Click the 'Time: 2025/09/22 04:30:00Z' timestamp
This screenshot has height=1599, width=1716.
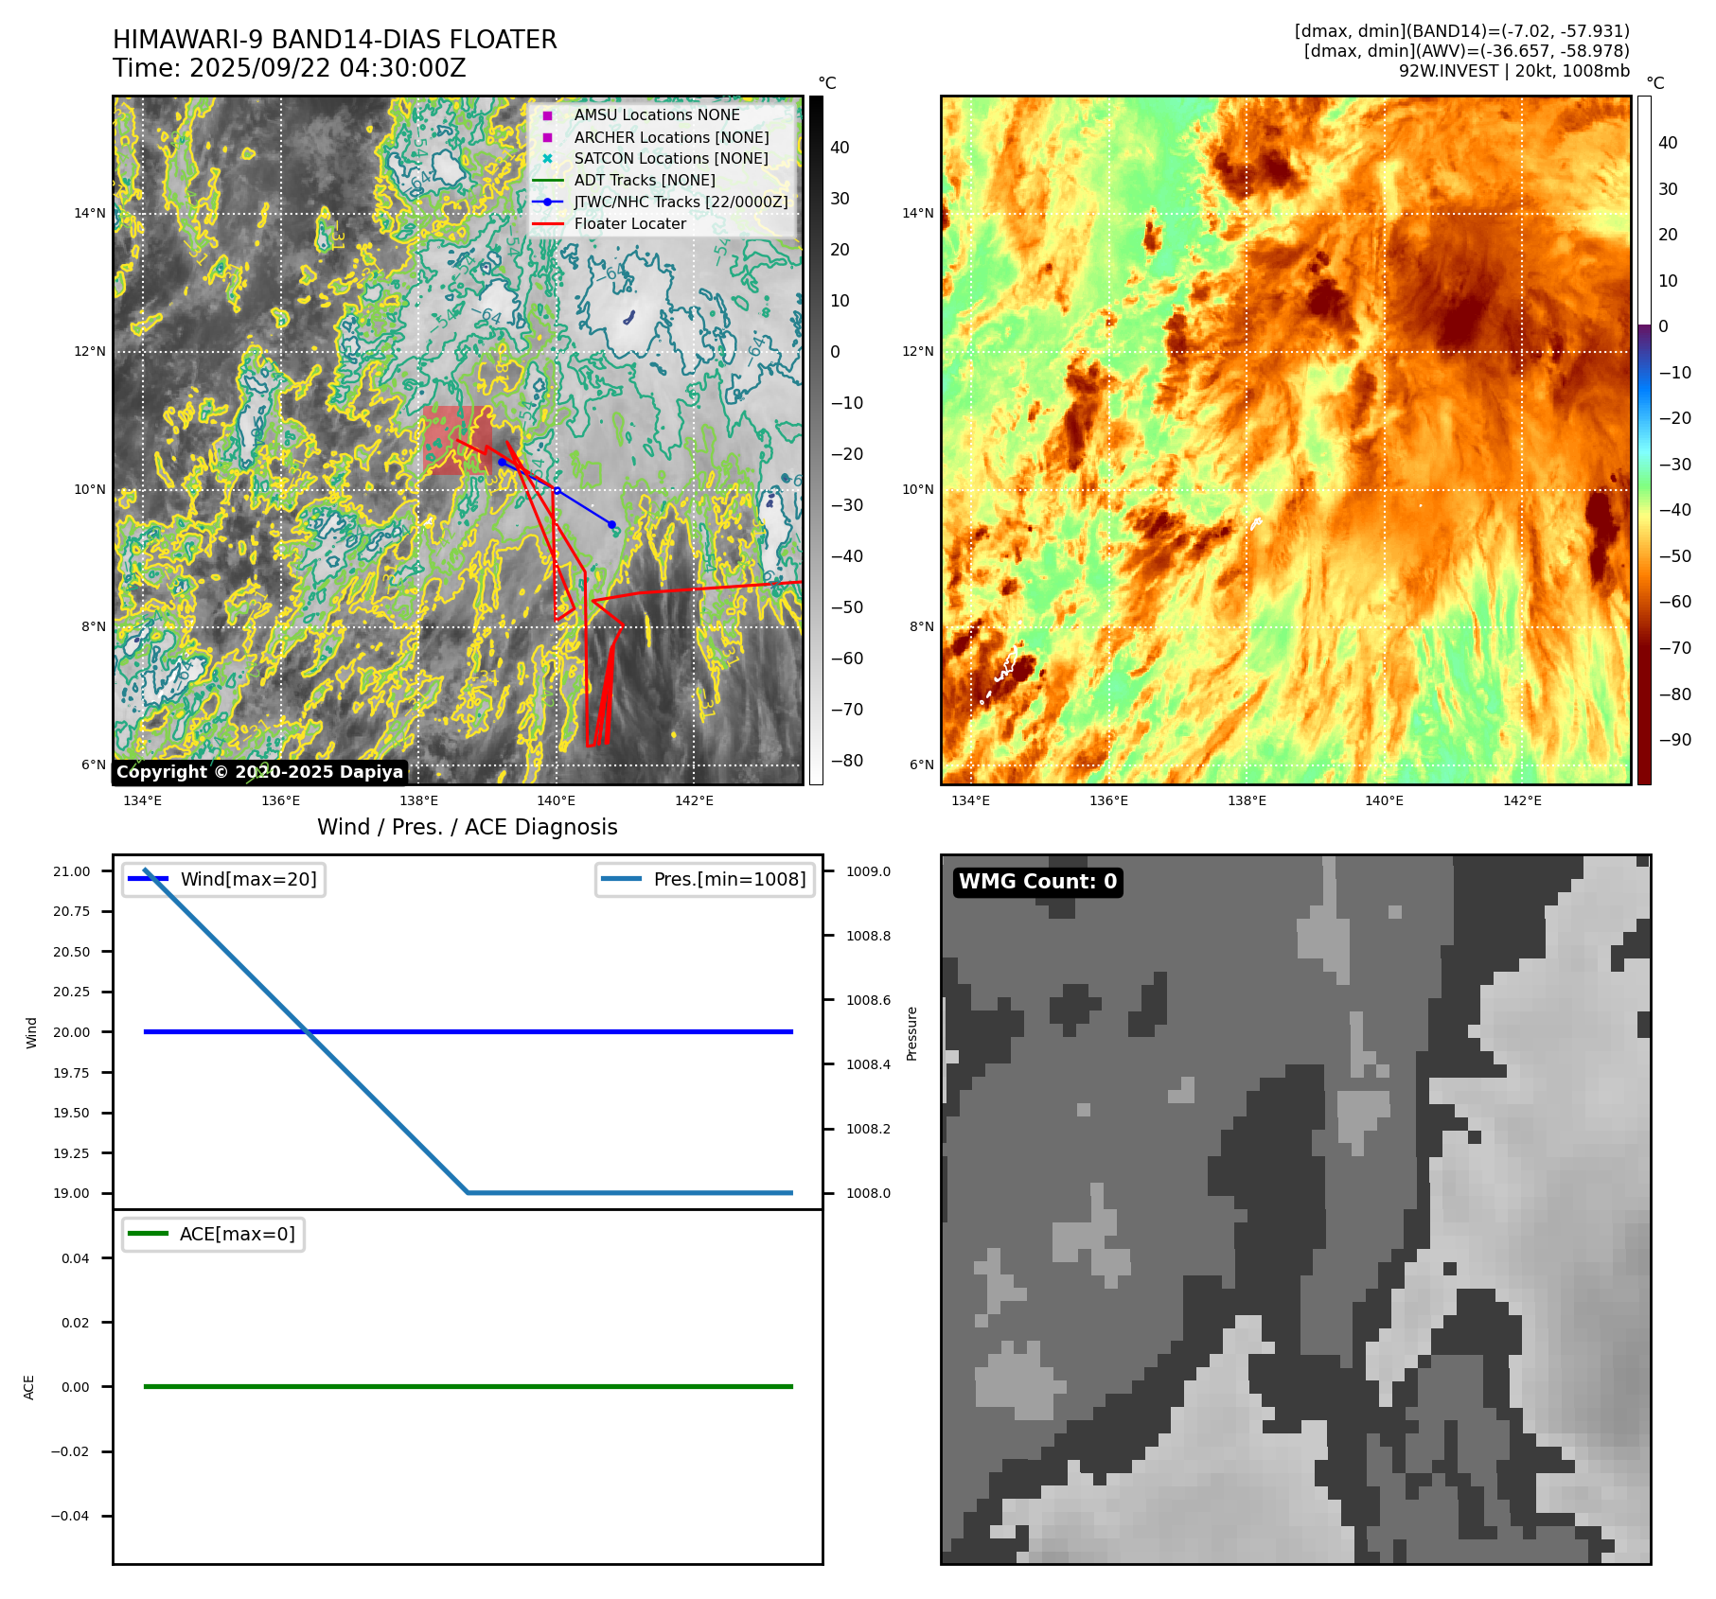[290, 68]
